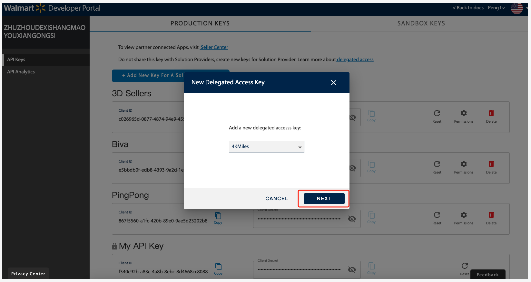Image resolution: width=531 pixels, height=282 pixels.
Task: Go back to docs
Action: [468, 8]
